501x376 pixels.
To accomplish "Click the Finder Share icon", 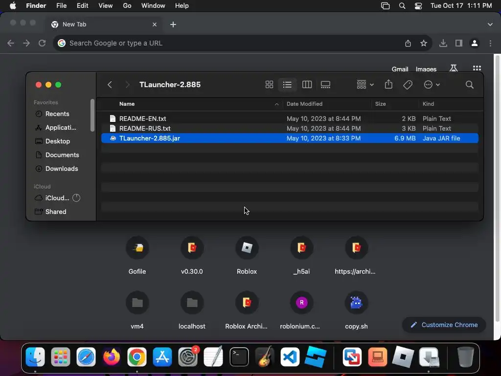I will click(388, 84).
